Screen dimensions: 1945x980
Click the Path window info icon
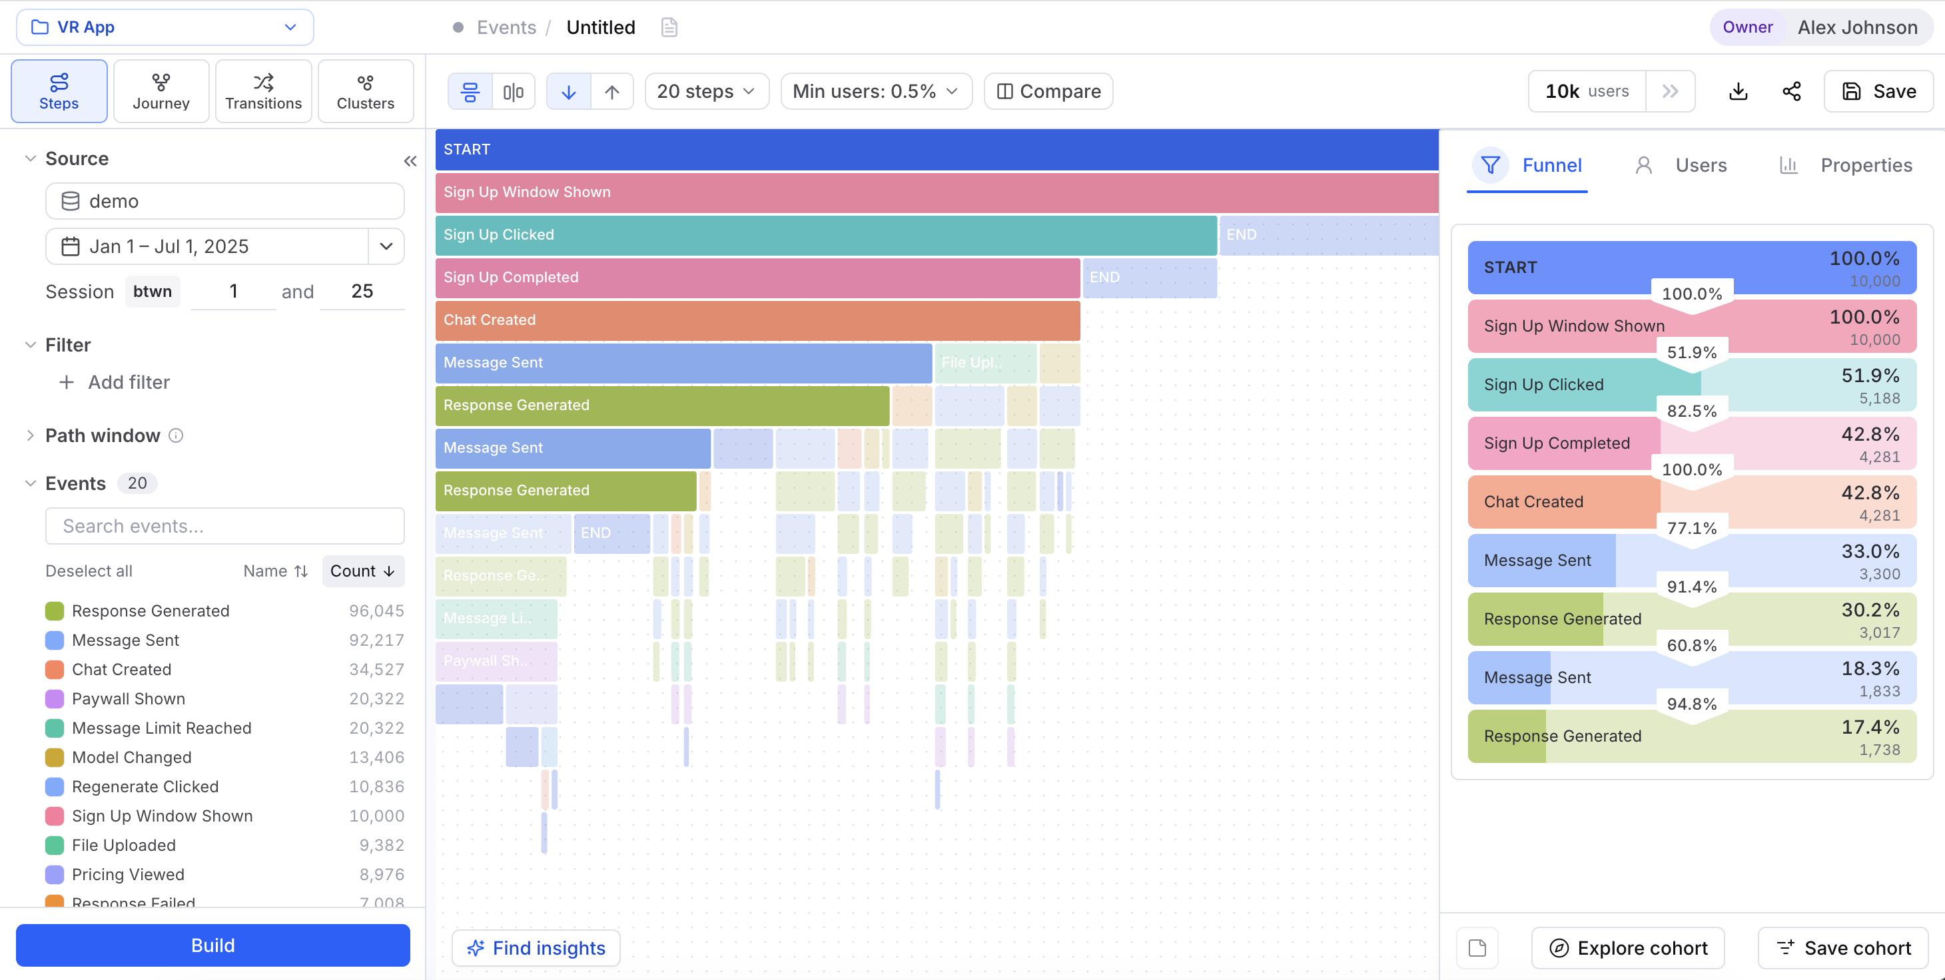tap(176, 435)
